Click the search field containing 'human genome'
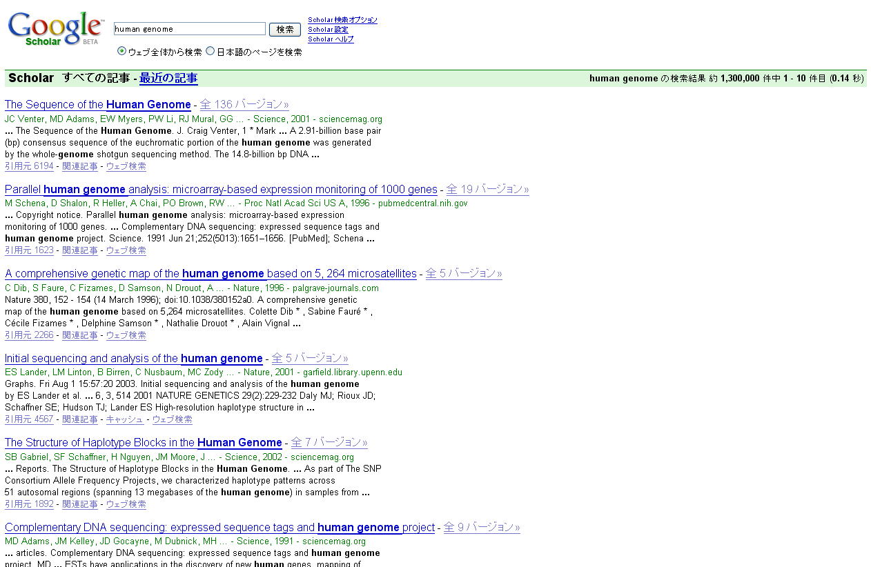Viewport: 871px width, 567px height. pyautogui.click(x=190, y=29)
